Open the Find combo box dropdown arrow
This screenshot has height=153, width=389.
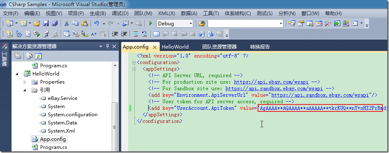coord(281,24)
